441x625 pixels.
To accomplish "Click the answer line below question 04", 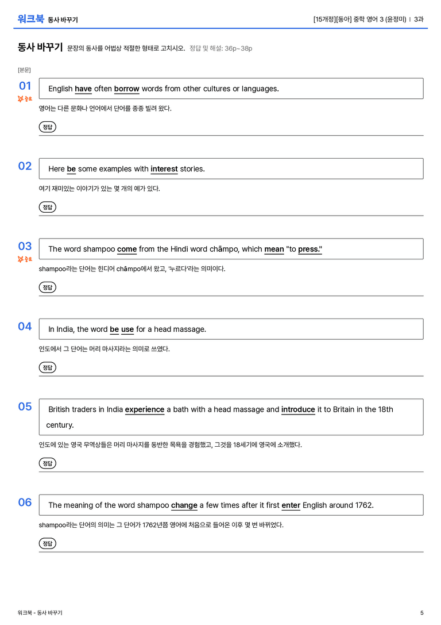I will (x=231, y=376).
